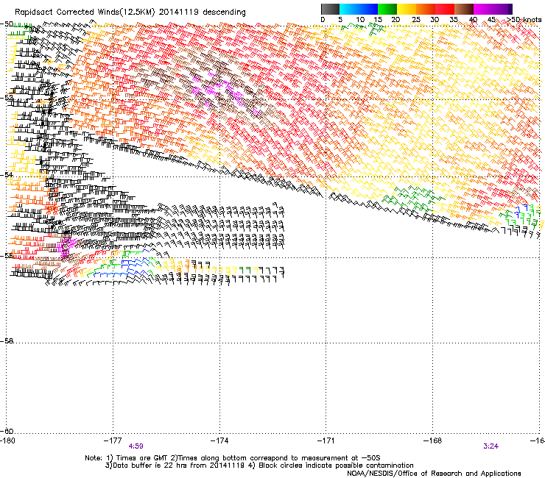Click the purple '4:59' swath time label
Viewport: 545px width, 478px height.
pos(136,446)
